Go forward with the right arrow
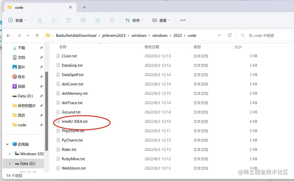Screen dimensions: 294x181 [19, 36]
